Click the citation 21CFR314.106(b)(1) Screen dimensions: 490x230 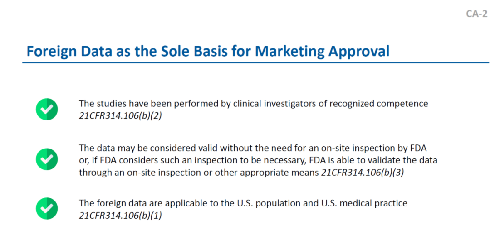(x=120, y=216)
